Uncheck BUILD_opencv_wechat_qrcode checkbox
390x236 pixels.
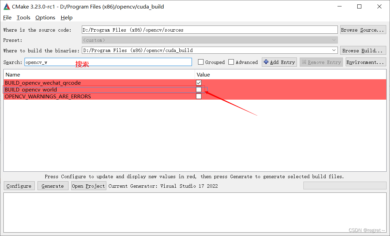[199, 83]
